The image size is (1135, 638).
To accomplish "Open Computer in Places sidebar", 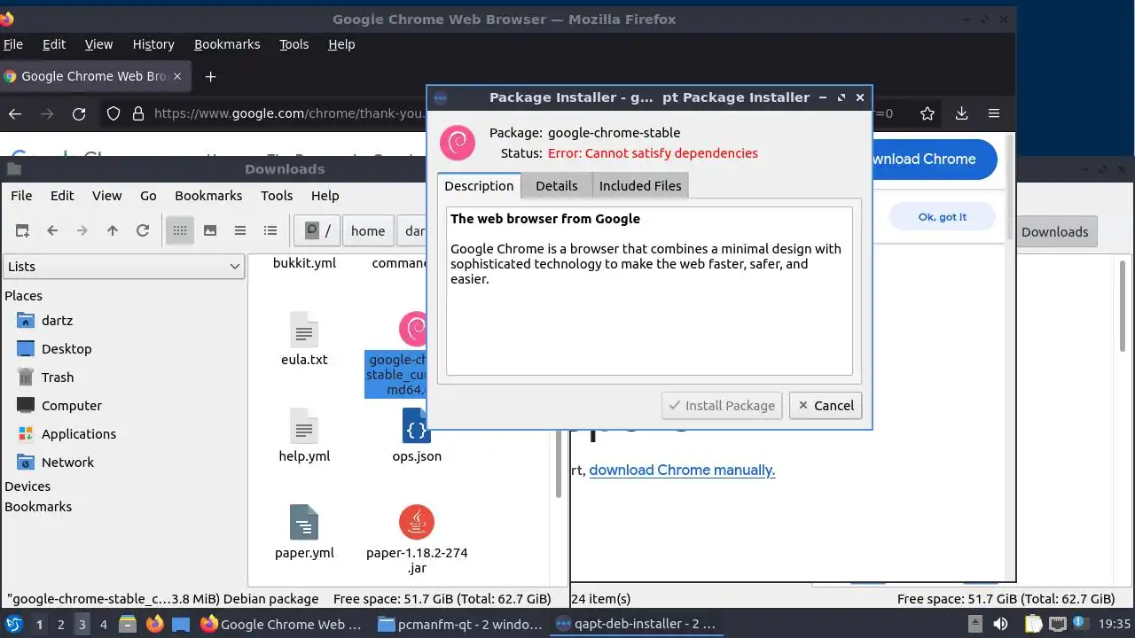I will (x=72, y=406).
